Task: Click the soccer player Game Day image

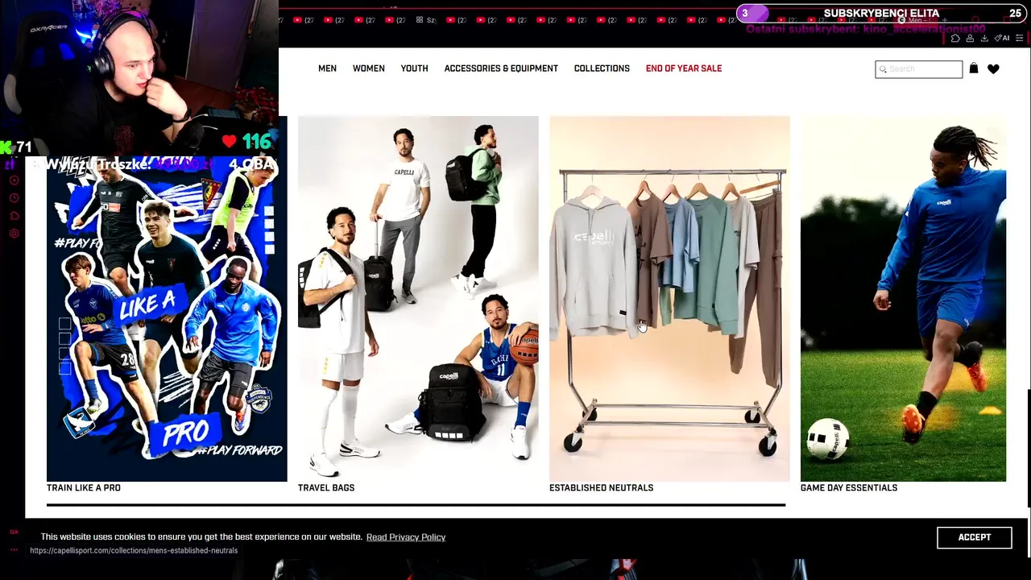Action: coord(903,299)
